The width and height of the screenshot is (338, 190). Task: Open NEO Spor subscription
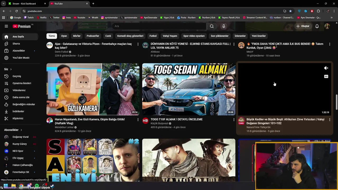pos(20,151)
